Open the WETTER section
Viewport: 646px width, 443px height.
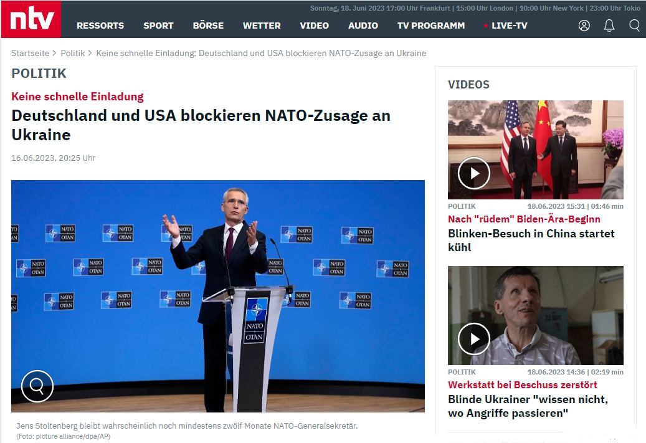pyautogui.click(x=262, y=26)
